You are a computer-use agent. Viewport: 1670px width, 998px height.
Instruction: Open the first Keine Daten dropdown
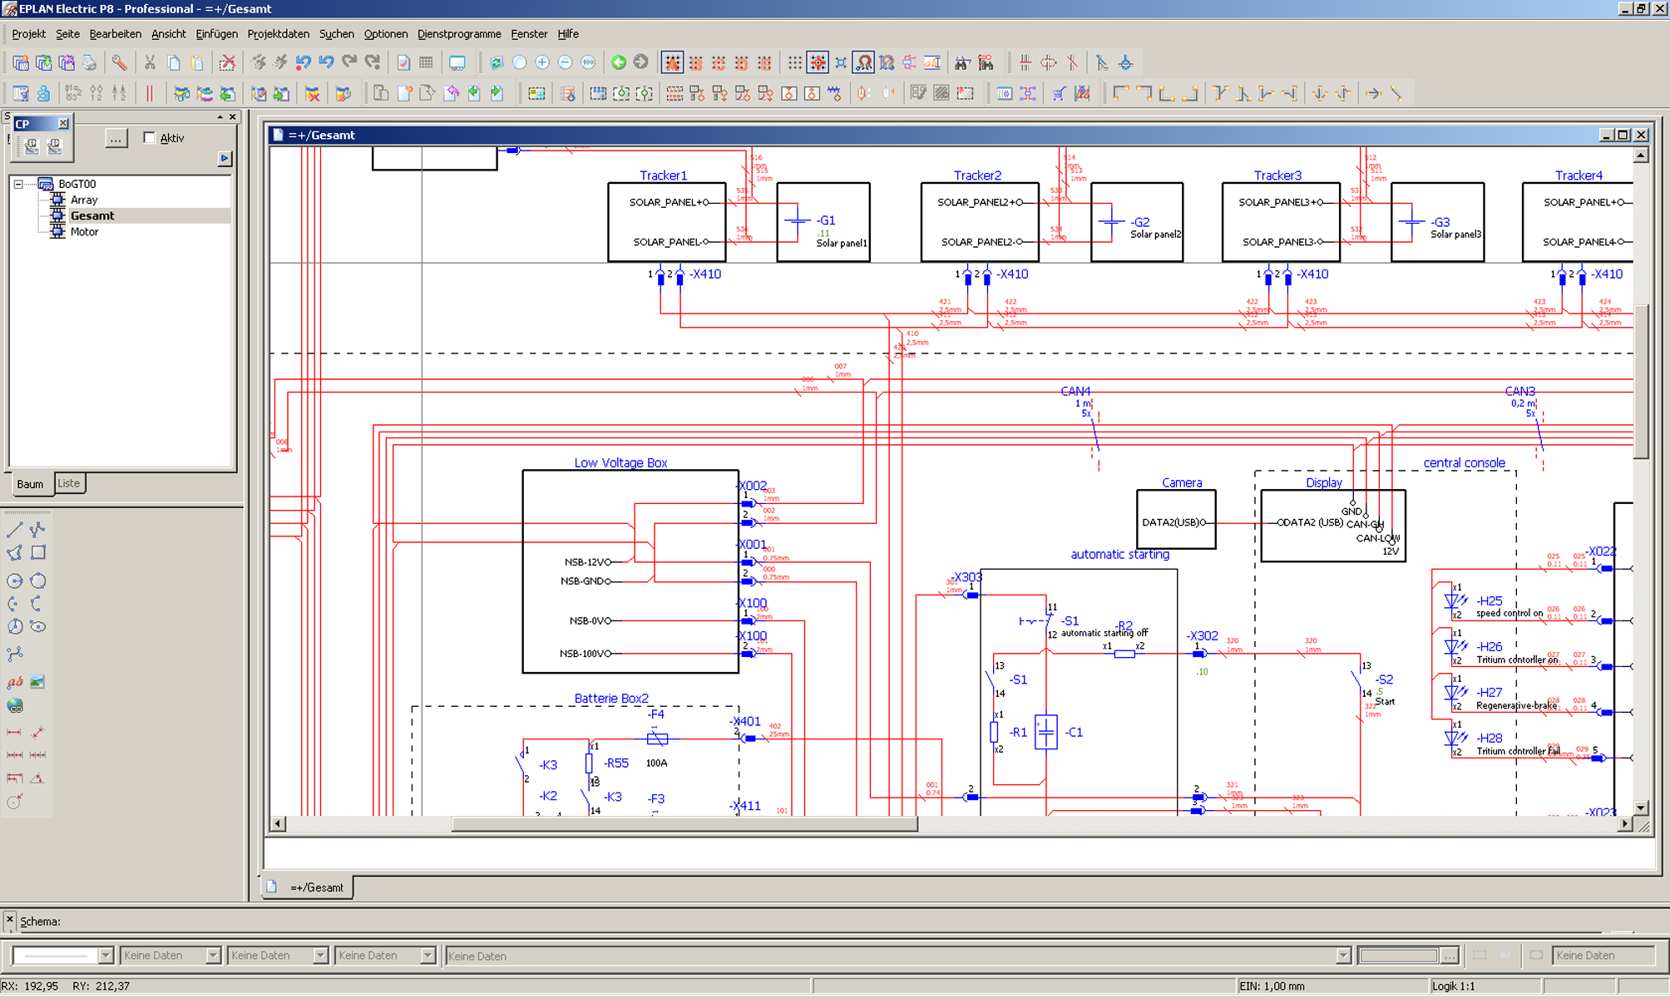coord(213,956)
